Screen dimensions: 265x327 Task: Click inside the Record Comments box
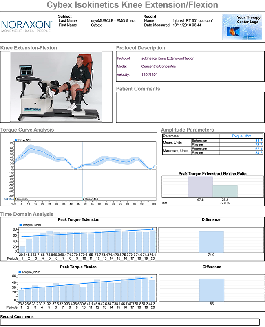click(130, 322)
